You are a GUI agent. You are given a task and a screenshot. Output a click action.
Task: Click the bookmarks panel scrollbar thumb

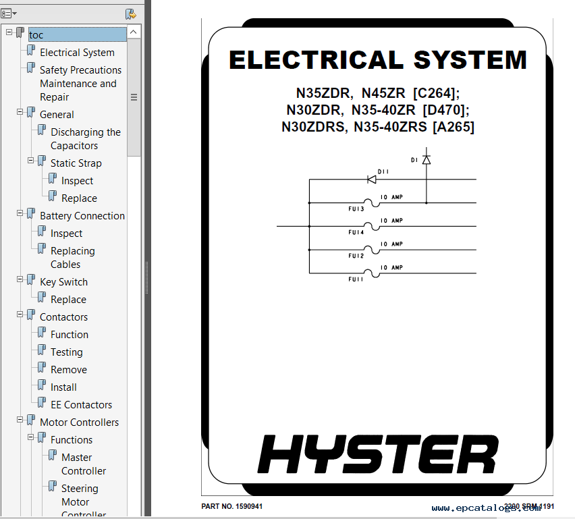(x=134, y=97)
